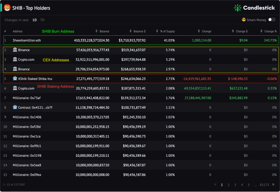This screenshot has width=280, height=192.
Task: Toggle the Smart Money switch
Action: coord(272,20)
